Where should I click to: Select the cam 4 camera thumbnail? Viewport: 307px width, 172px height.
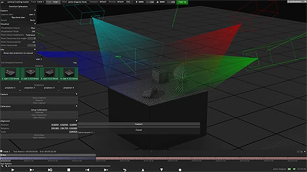click(69, 74)
